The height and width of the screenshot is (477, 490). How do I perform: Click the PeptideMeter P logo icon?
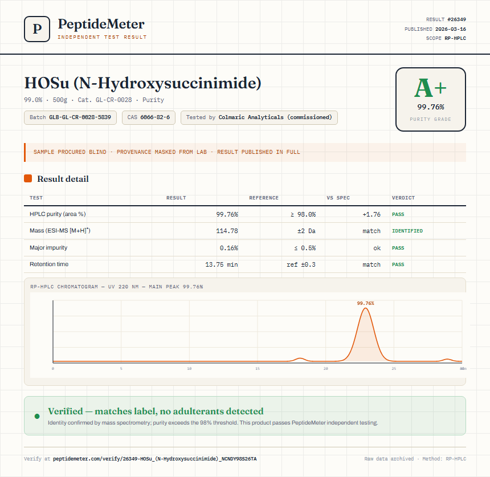[37, 29]
